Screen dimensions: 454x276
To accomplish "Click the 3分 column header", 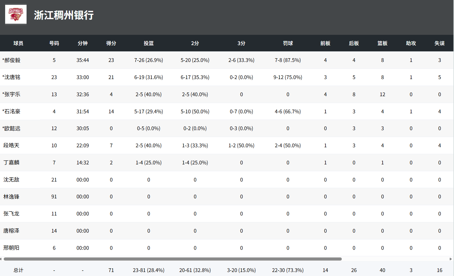I will click(241, 43).
